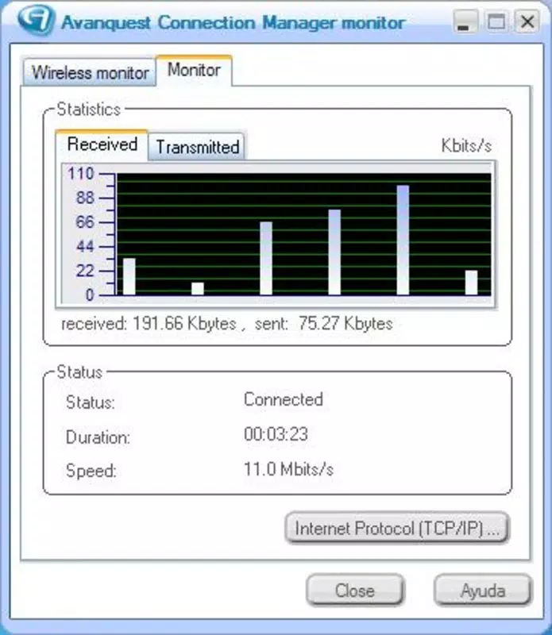Click the shortest bar in the graph
This screenshot has width=552, height=635.
coord(198,288)
